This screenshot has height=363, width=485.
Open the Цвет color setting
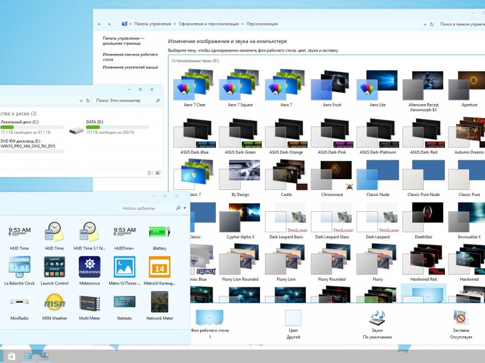[293, 324]
